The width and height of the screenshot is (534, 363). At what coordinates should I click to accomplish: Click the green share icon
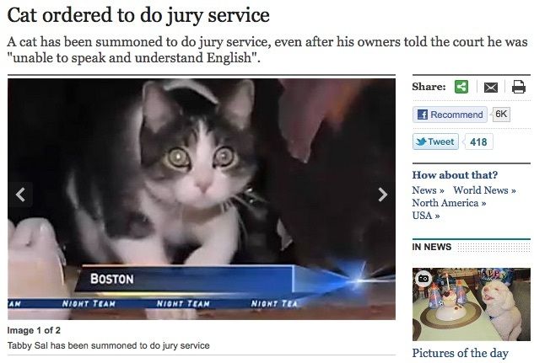point(461,87)
